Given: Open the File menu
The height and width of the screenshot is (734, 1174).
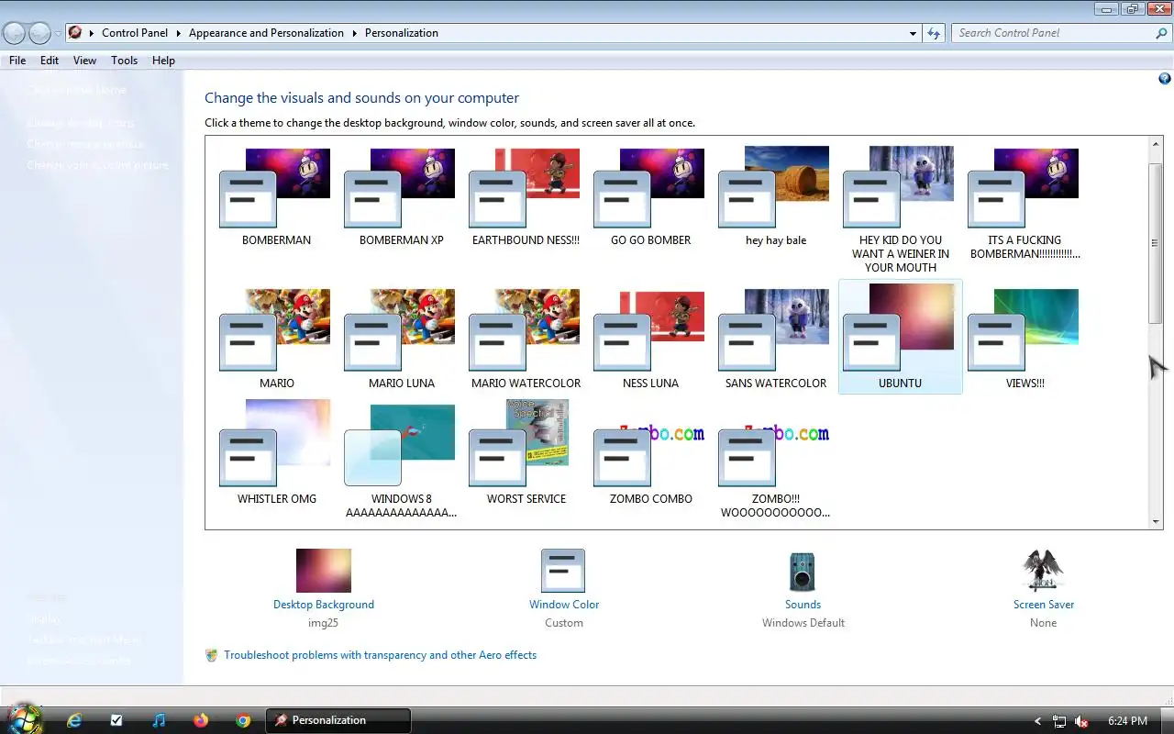Looking at the screenshot, I should pyautogui.click(x=17, y=61).
